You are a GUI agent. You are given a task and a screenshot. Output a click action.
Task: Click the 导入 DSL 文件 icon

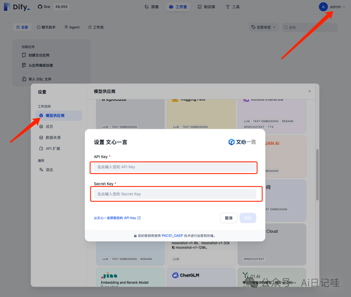pyautogui.click(x=24, y=79)
